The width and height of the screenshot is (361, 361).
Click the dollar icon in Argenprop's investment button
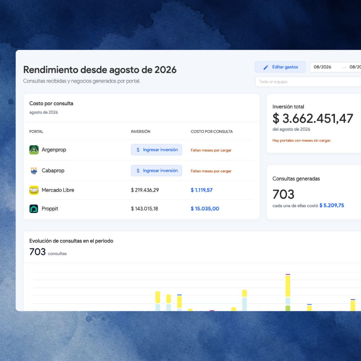point(138,150)
